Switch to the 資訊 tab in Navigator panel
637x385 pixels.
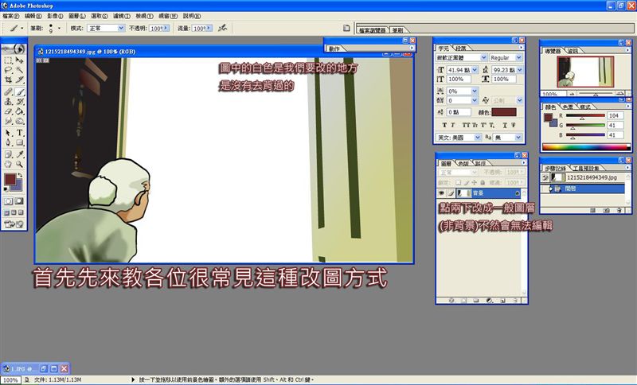pos(573,51)
